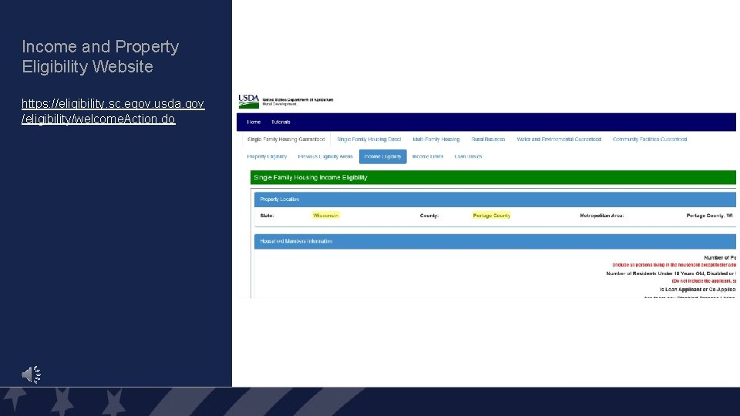The image size is (740, 416).
Task: Open Water and Environmental Guaranteed tab
Action: [559, 139]
